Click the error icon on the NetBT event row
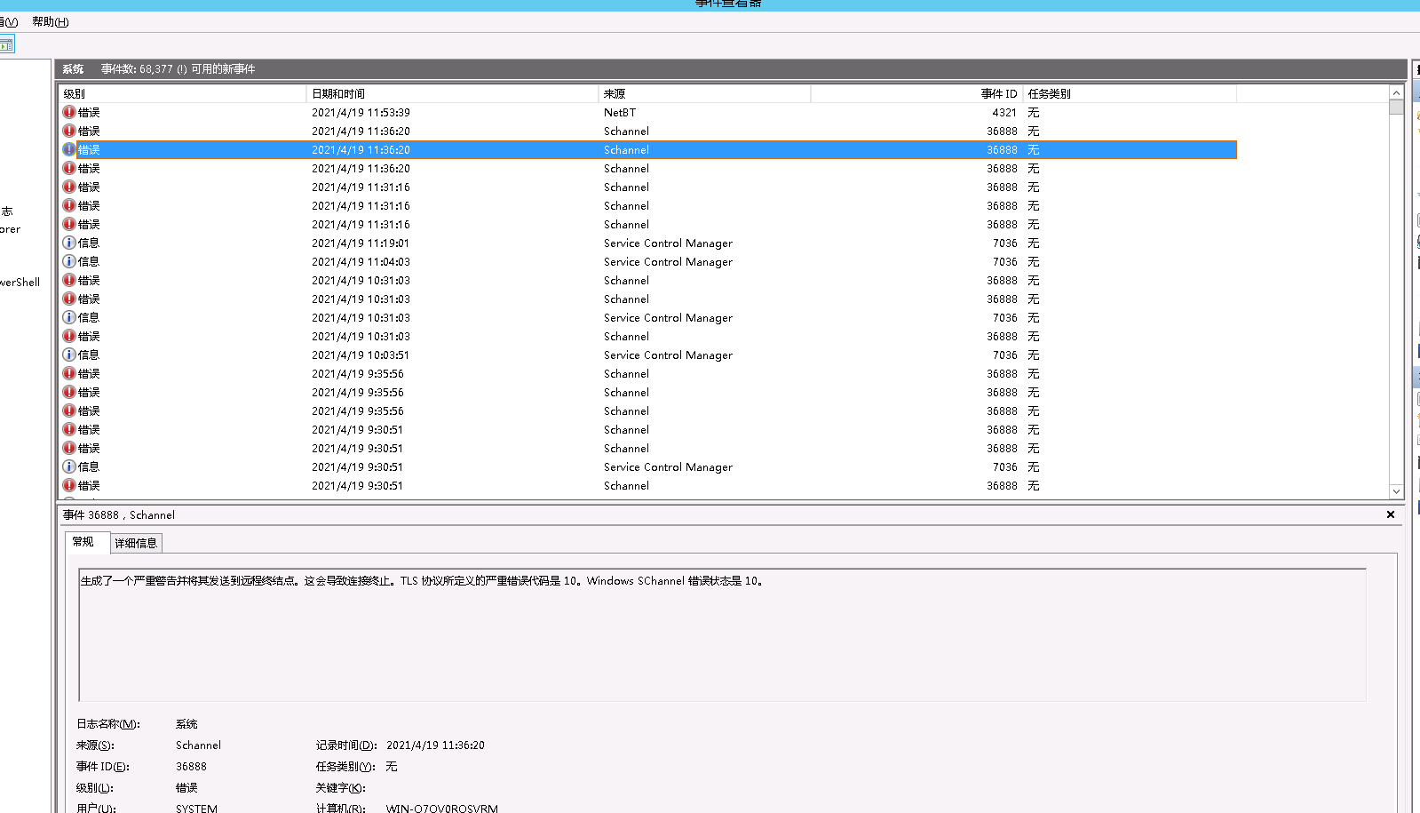The height and width of the screenshot is (813, 1420). (x=69, y=112)
